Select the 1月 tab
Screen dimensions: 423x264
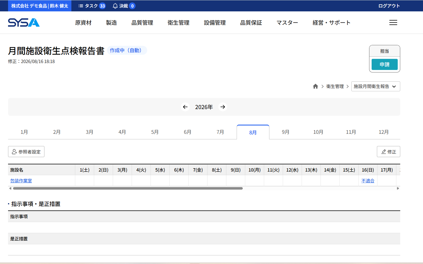coord(24,132)
